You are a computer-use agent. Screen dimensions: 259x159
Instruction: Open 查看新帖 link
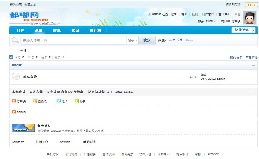[252, 57]
